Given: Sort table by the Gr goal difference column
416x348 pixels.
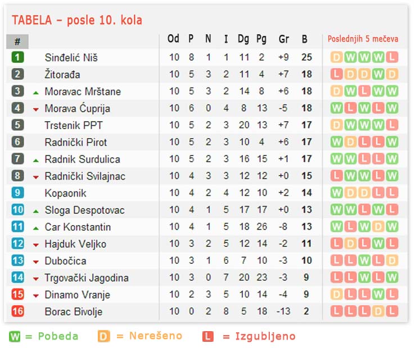Looking at the screenshot, I should [x=284, y=39].
